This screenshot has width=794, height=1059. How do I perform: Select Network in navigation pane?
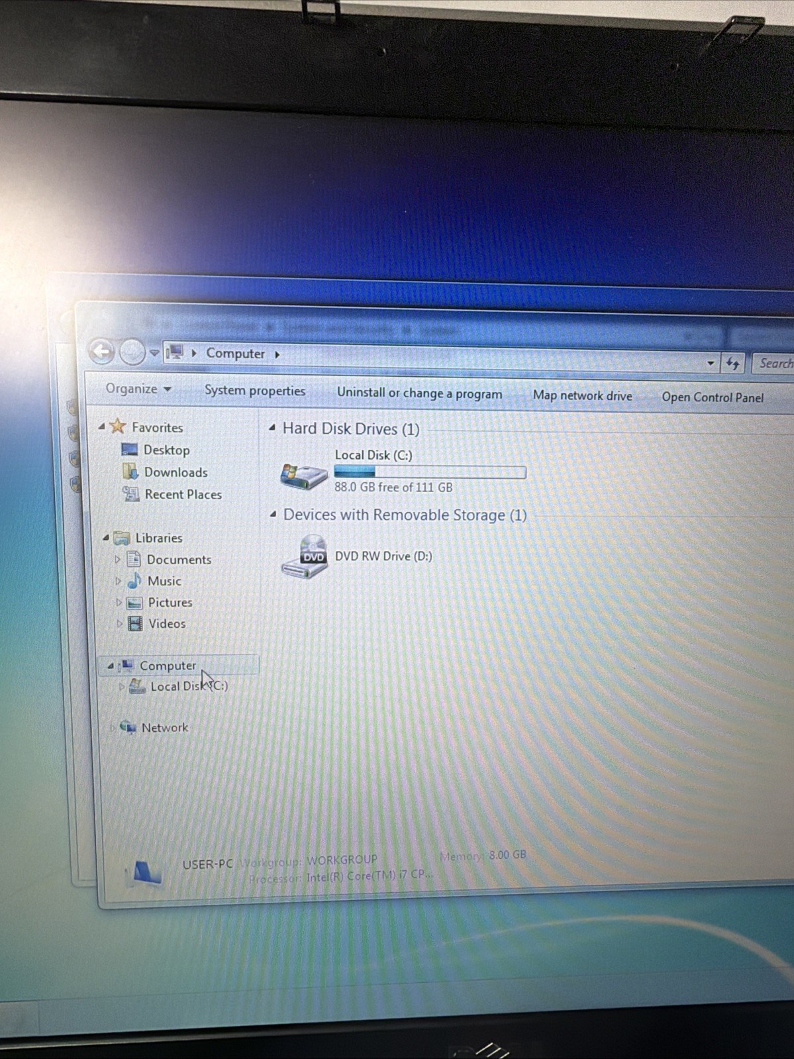[x=165, y=727]
